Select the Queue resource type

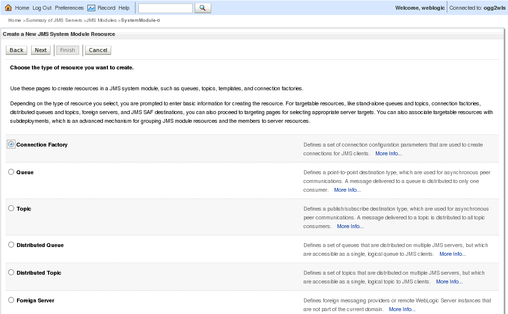point(11,172)
